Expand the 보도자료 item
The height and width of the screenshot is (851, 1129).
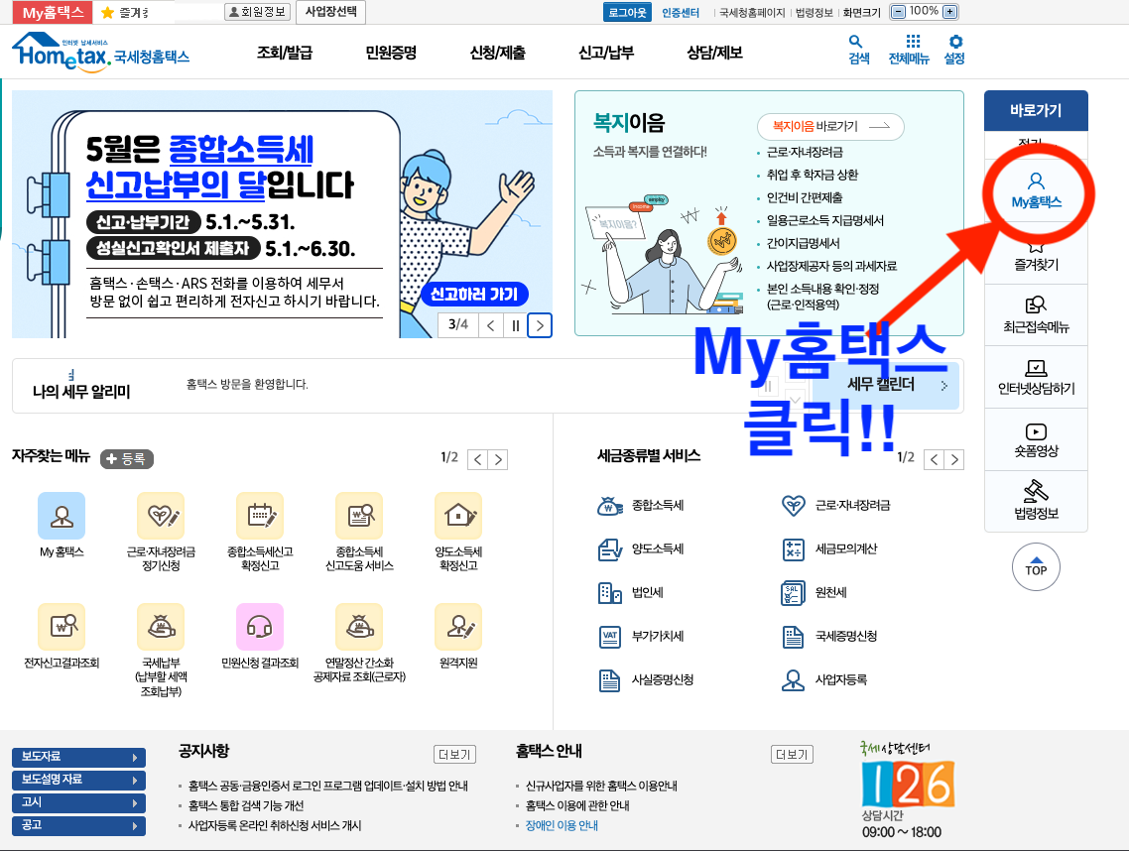78,757
